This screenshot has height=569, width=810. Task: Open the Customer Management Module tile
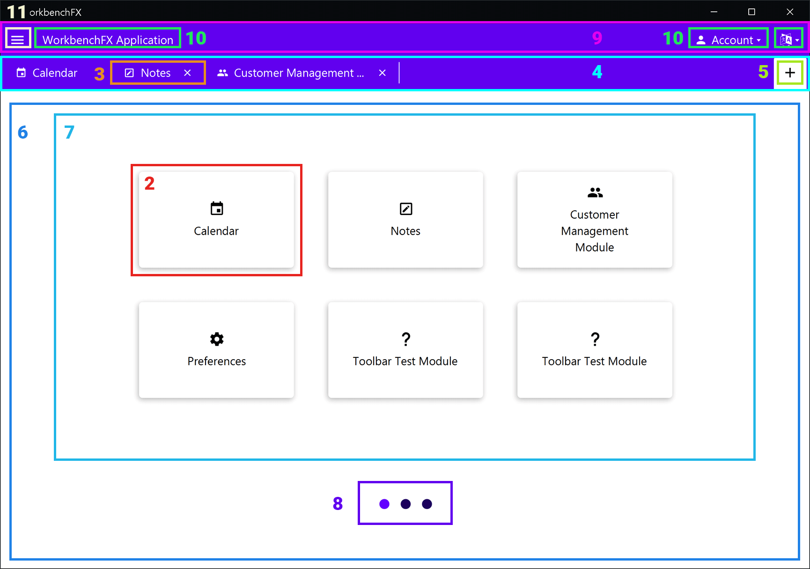595,220
